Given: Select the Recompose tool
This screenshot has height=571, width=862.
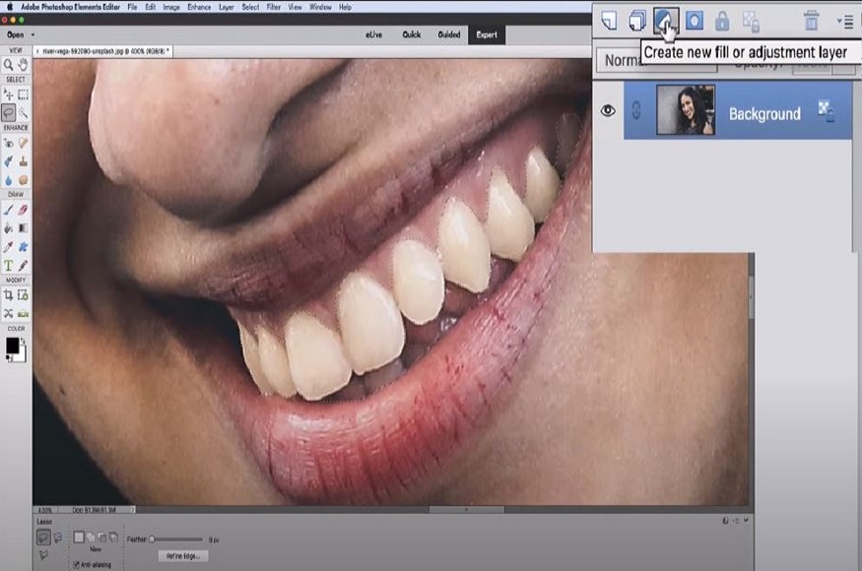Looking at the screenshot, I should 23,295.
